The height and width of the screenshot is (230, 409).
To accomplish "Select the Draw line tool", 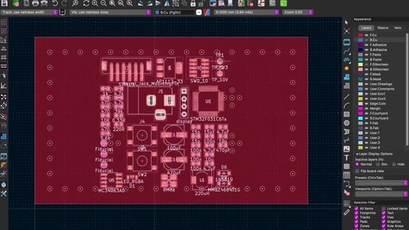I will pyautogui.click(x=346, y=97).
